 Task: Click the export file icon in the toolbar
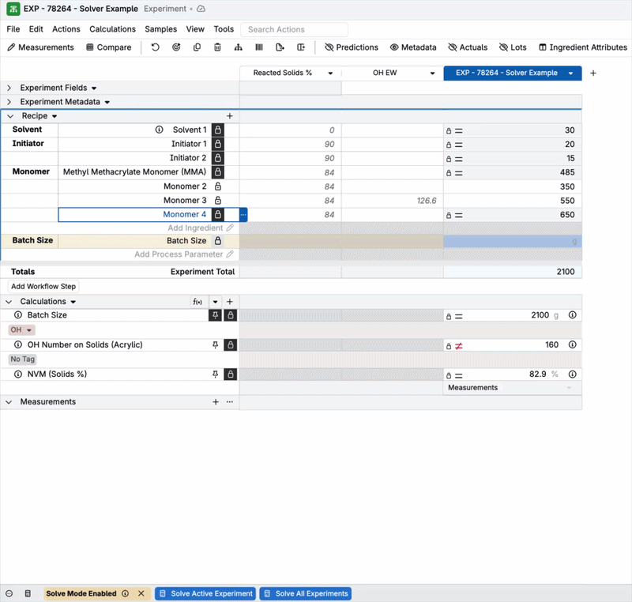(x=280, y=47)
